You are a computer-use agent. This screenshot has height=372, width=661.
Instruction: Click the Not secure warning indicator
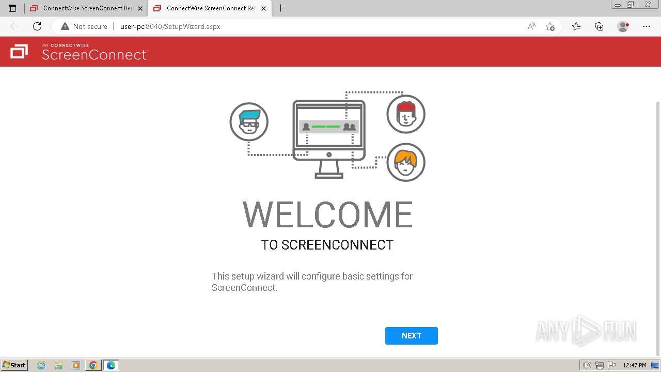tap(84, 26)
